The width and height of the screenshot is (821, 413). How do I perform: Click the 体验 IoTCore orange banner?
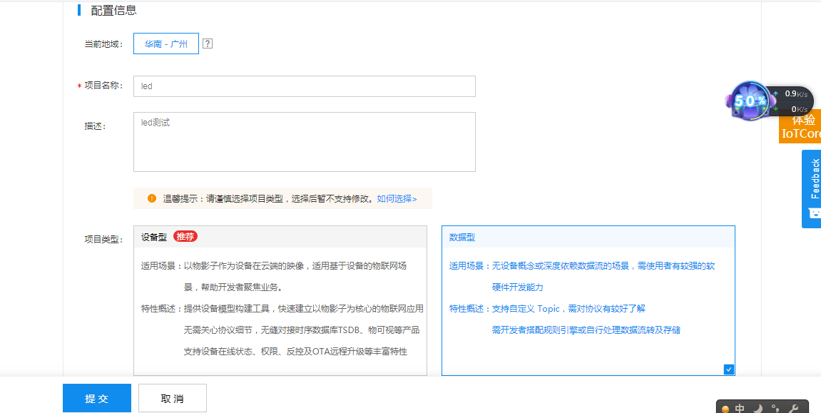coord(802,129)
